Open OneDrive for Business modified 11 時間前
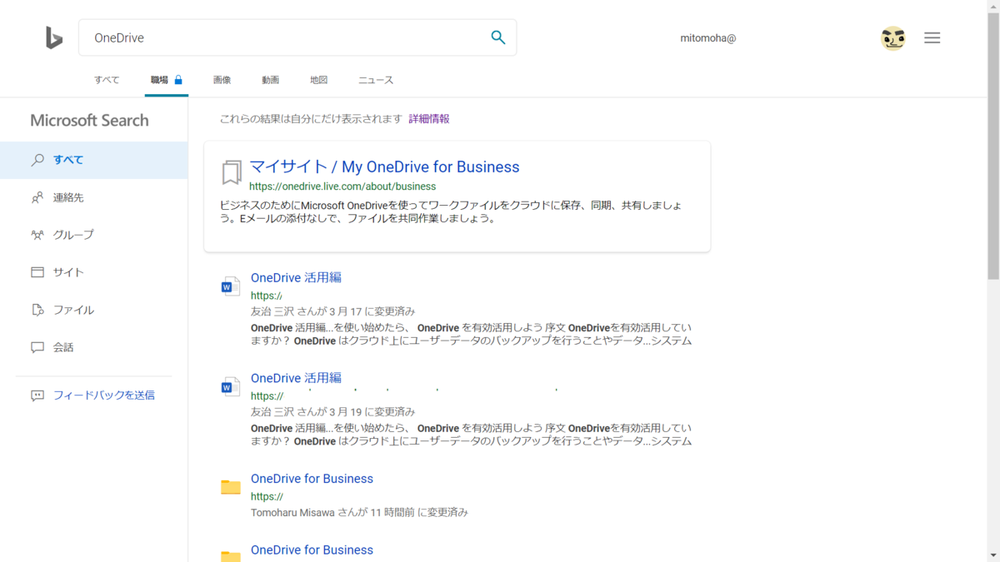 click(312, 479)
